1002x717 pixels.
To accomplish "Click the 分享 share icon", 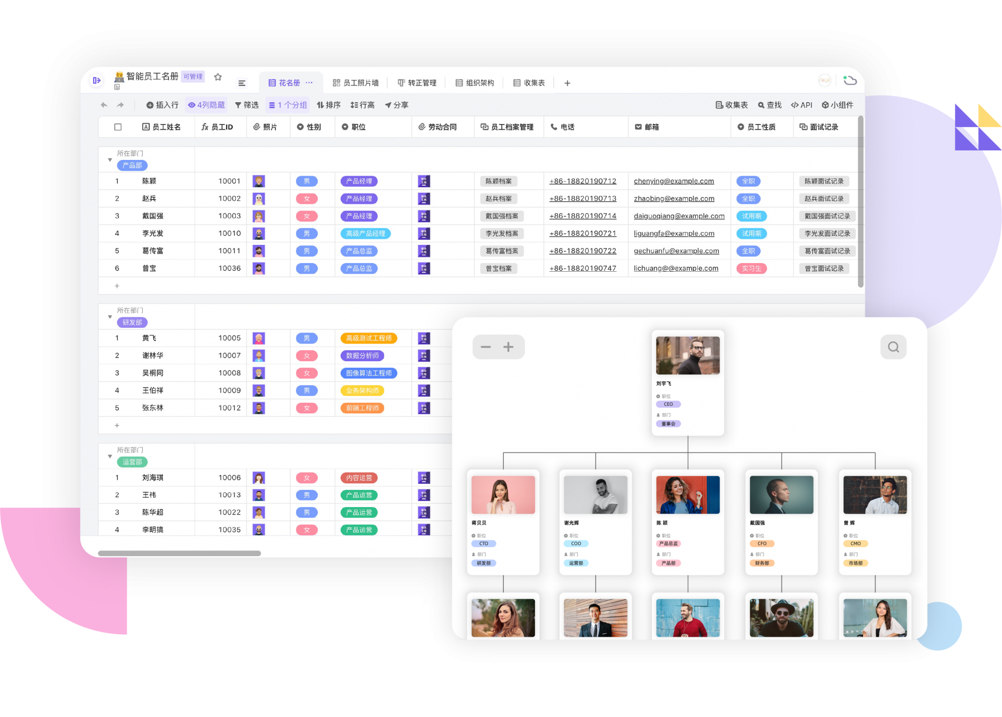I will pos(396,105).
